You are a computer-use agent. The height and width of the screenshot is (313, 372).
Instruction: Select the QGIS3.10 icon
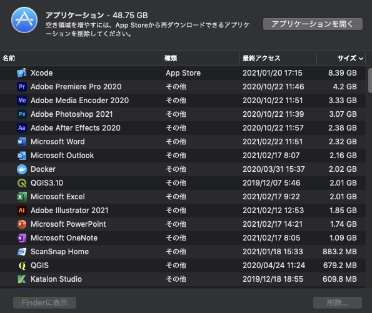22,183
